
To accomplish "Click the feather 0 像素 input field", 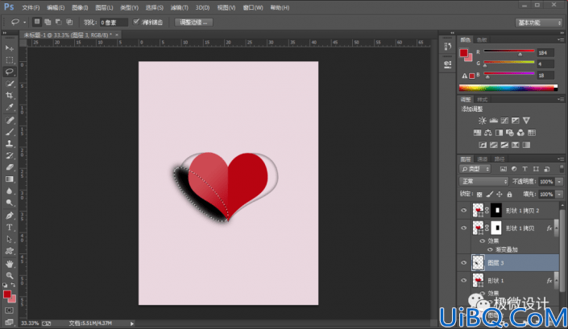I will [x=114, y=23].
